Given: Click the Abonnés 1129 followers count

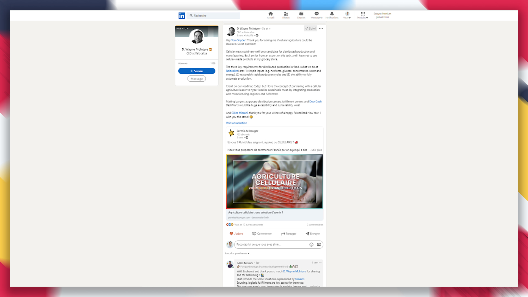Looking at the screenshot, I should pos(197,64).
